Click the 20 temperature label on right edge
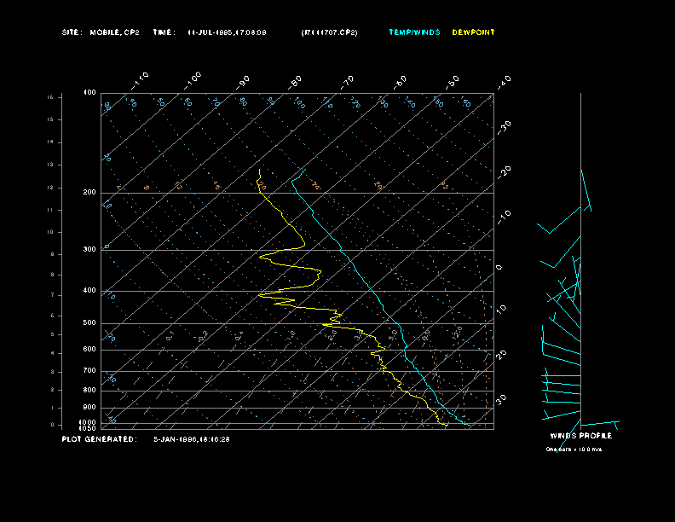675x522 pixels. (x=501, y=355)
